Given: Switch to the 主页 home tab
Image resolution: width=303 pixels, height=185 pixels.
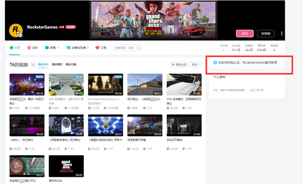Looking at the screenshot, I should click(15, 48).
